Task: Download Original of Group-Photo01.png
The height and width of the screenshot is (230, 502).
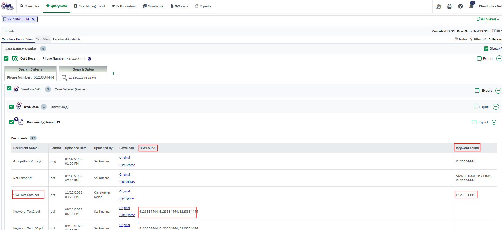Action: click(125, 158)
